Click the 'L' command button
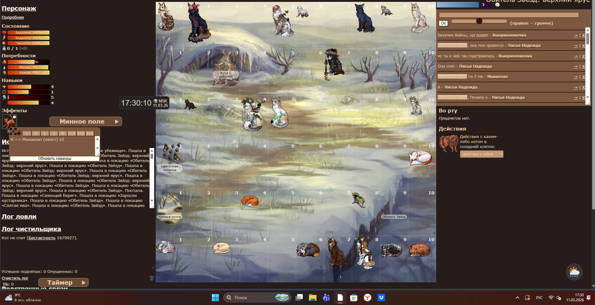The width and height of the screenshot is (595, 305). pyautogui.click(x=45, y=133)
